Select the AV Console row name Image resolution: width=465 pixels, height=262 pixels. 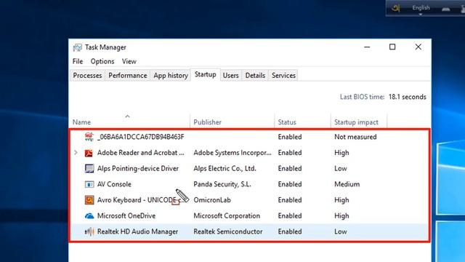click(x=114, y=184)
